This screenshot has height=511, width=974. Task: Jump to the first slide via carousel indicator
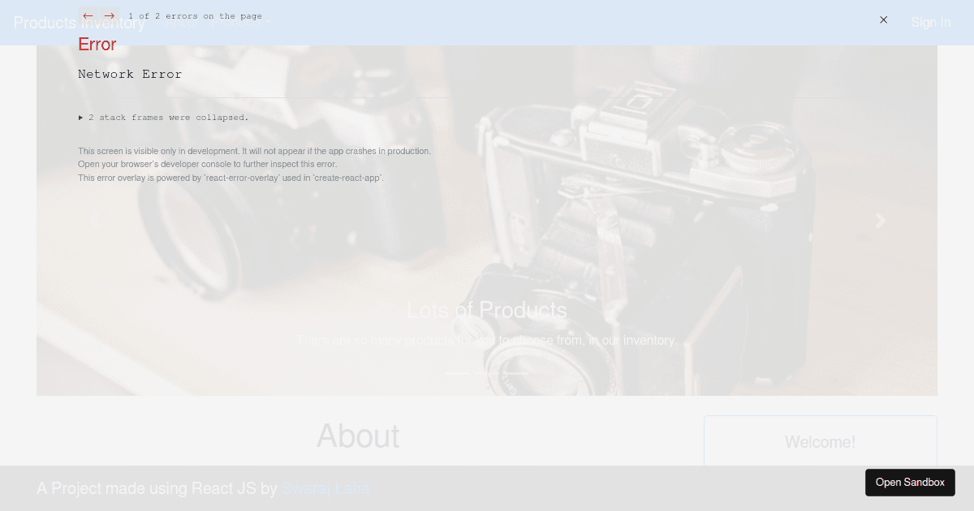(x=458, y=373)
